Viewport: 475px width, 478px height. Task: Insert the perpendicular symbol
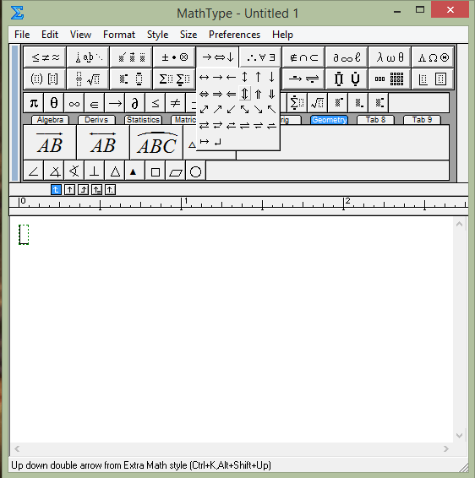pos(95,171)
